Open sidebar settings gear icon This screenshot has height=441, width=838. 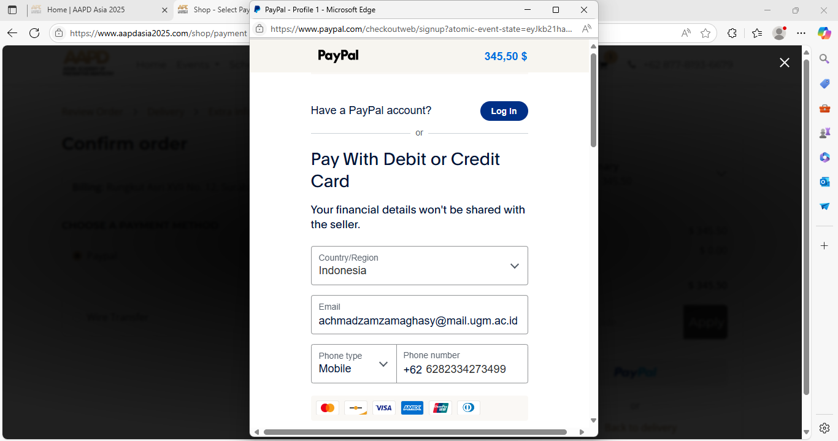point(825,428)
